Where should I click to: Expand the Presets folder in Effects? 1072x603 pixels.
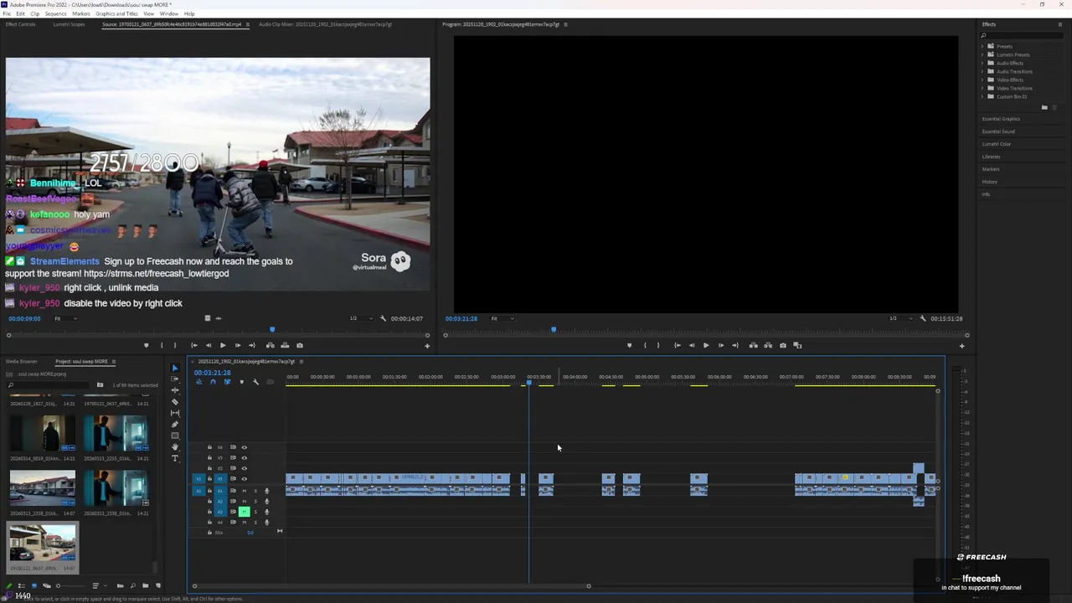(x=983, y=46)
